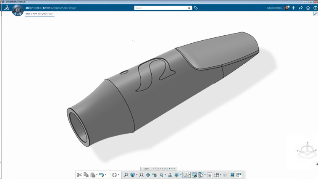Click the Add plus button in header
Viewport: 318px width, 179px height.
pyautogui.click(x=294, y=8)
